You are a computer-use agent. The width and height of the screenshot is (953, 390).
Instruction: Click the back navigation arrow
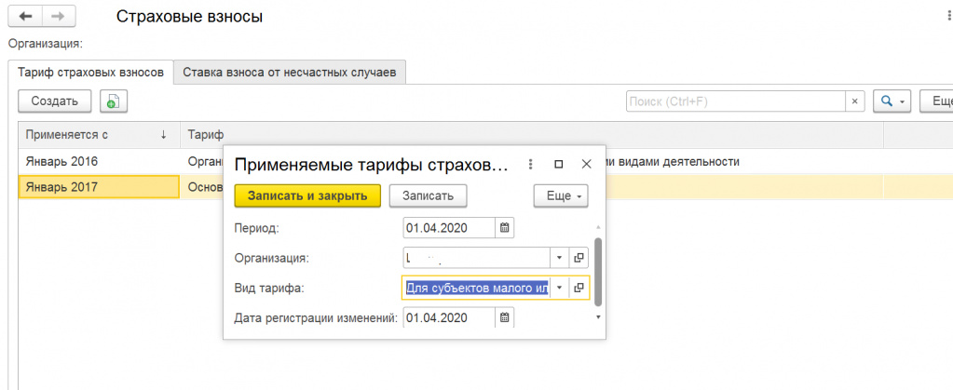pyautogui.click(x=25, y=17)
